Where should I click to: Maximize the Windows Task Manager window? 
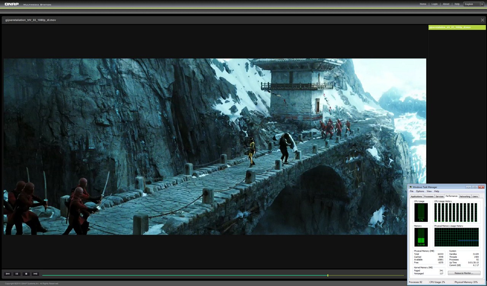pyautogui.click(x=474, y=187)
